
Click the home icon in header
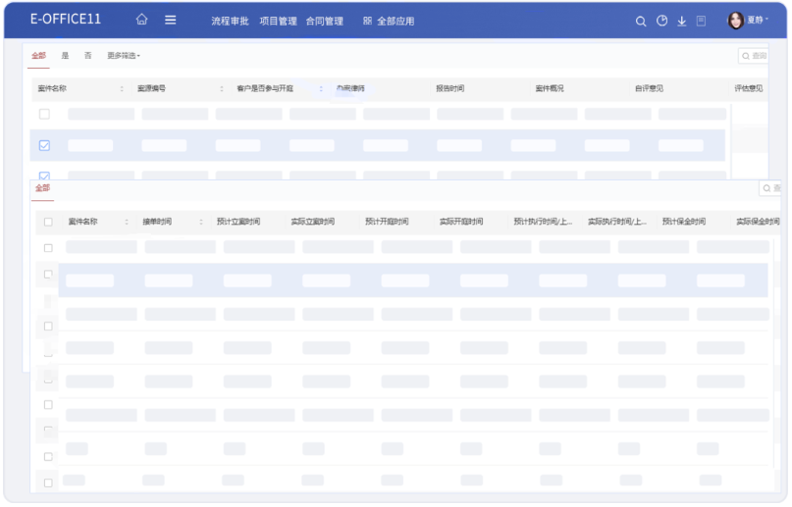point(142,20)
